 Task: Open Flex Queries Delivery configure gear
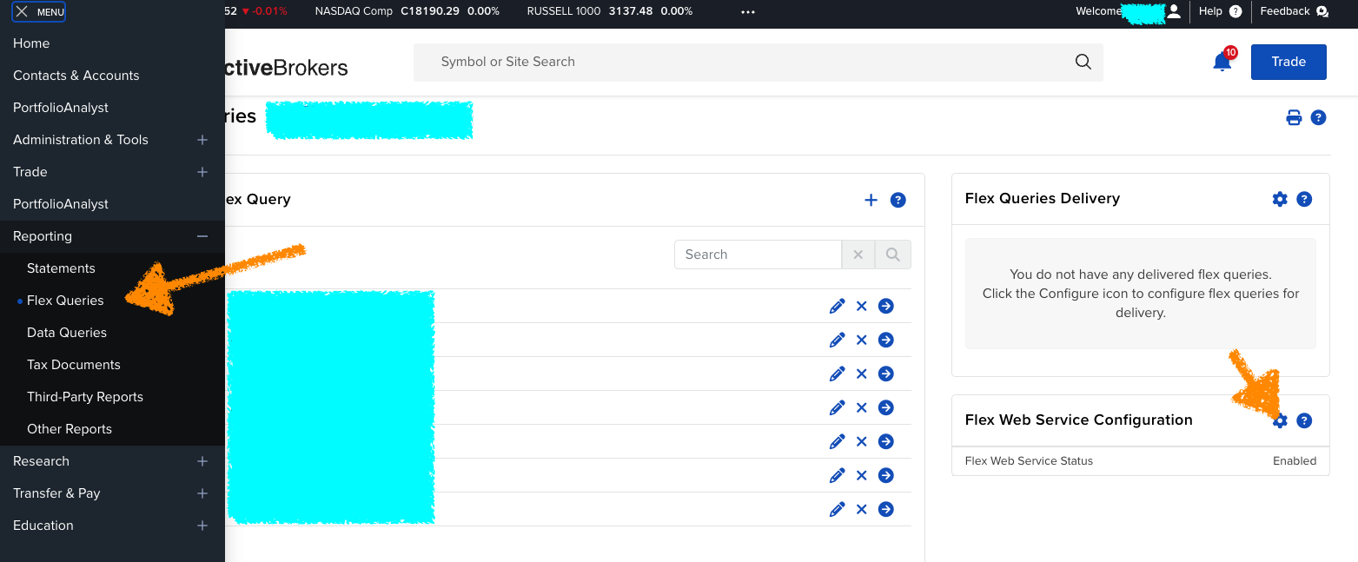1280,199
